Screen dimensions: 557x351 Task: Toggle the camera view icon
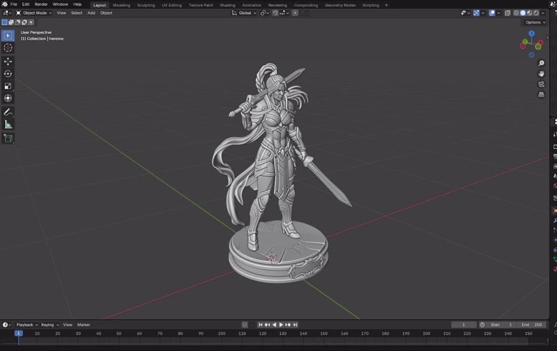pyautogui.click(x=541, y=84)
